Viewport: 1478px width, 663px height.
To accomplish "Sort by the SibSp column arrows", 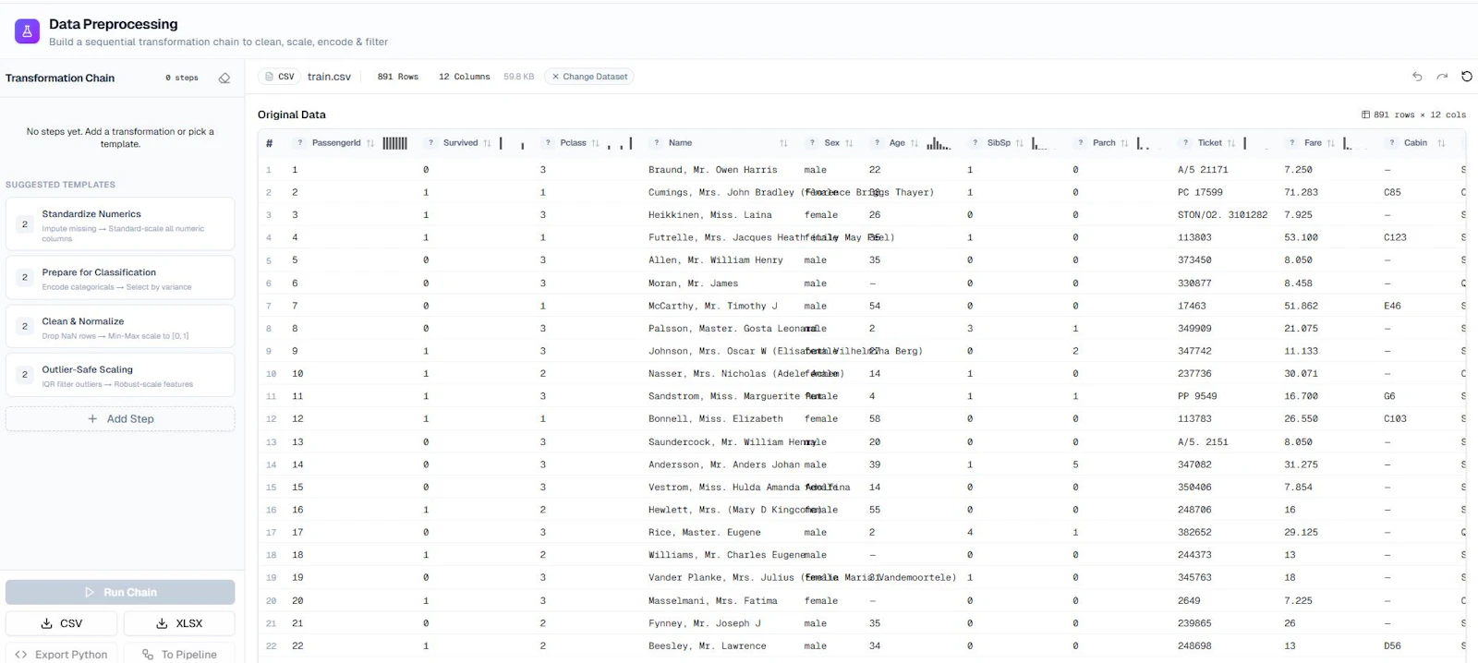I will tap(1020, 143).
